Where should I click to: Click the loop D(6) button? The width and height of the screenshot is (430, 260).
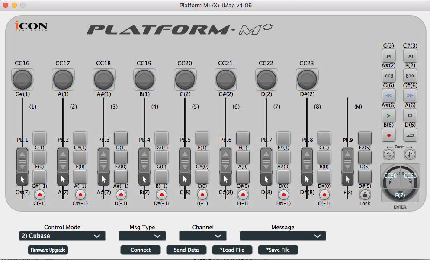pyautogui.click(x=410, y=135)
